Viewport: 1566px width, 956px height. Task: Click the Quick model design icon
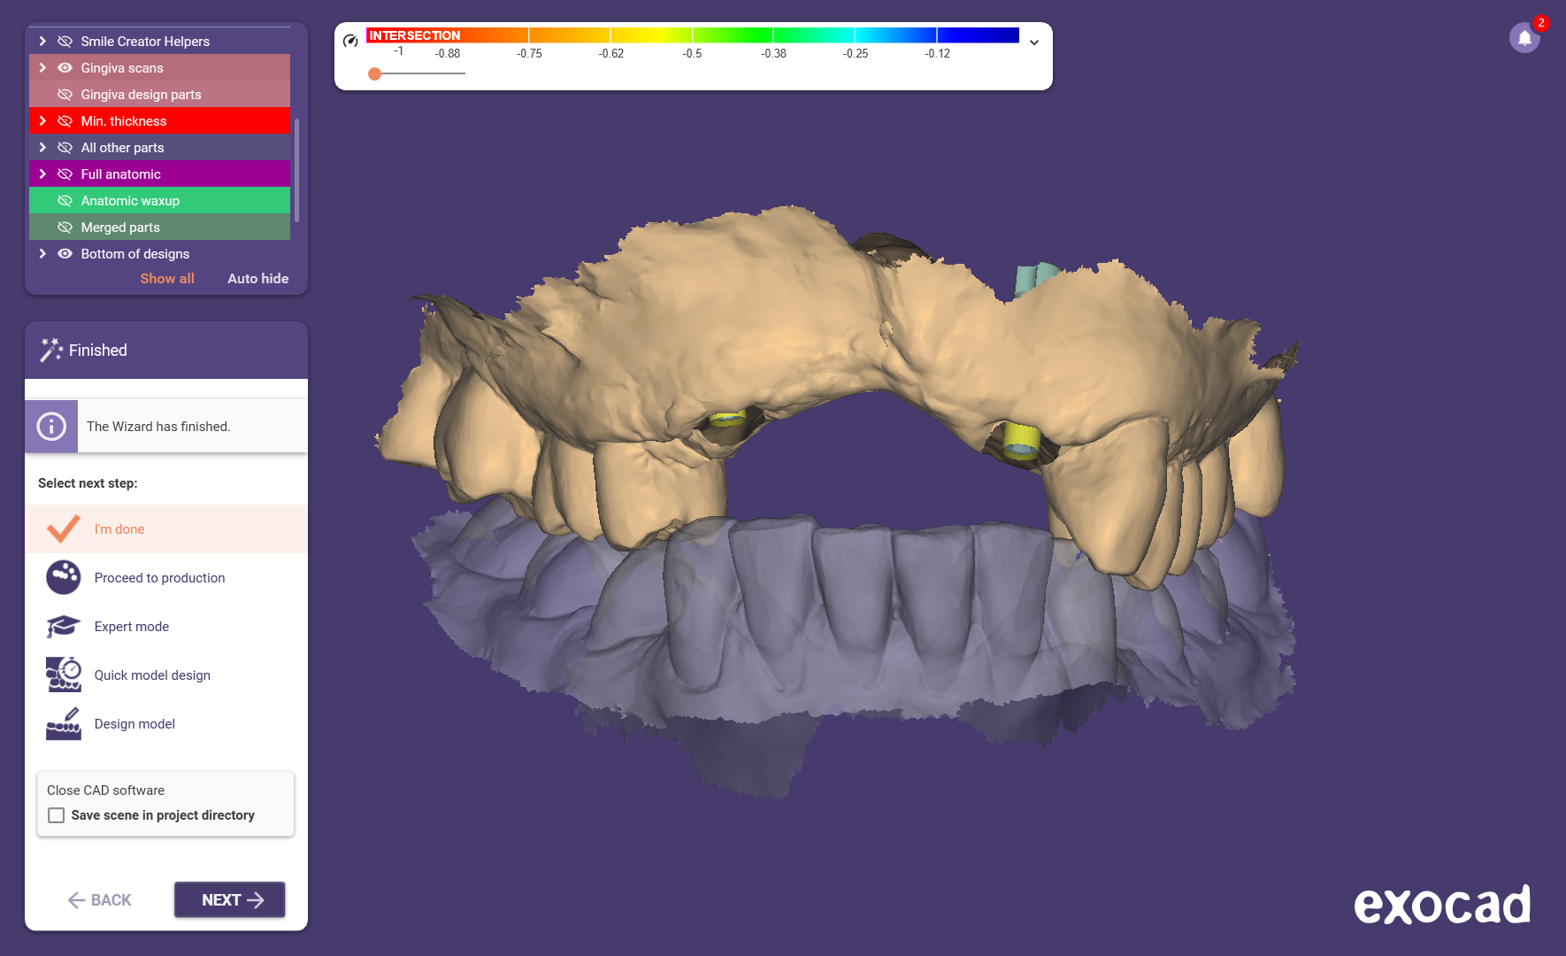tap(64, 675)
